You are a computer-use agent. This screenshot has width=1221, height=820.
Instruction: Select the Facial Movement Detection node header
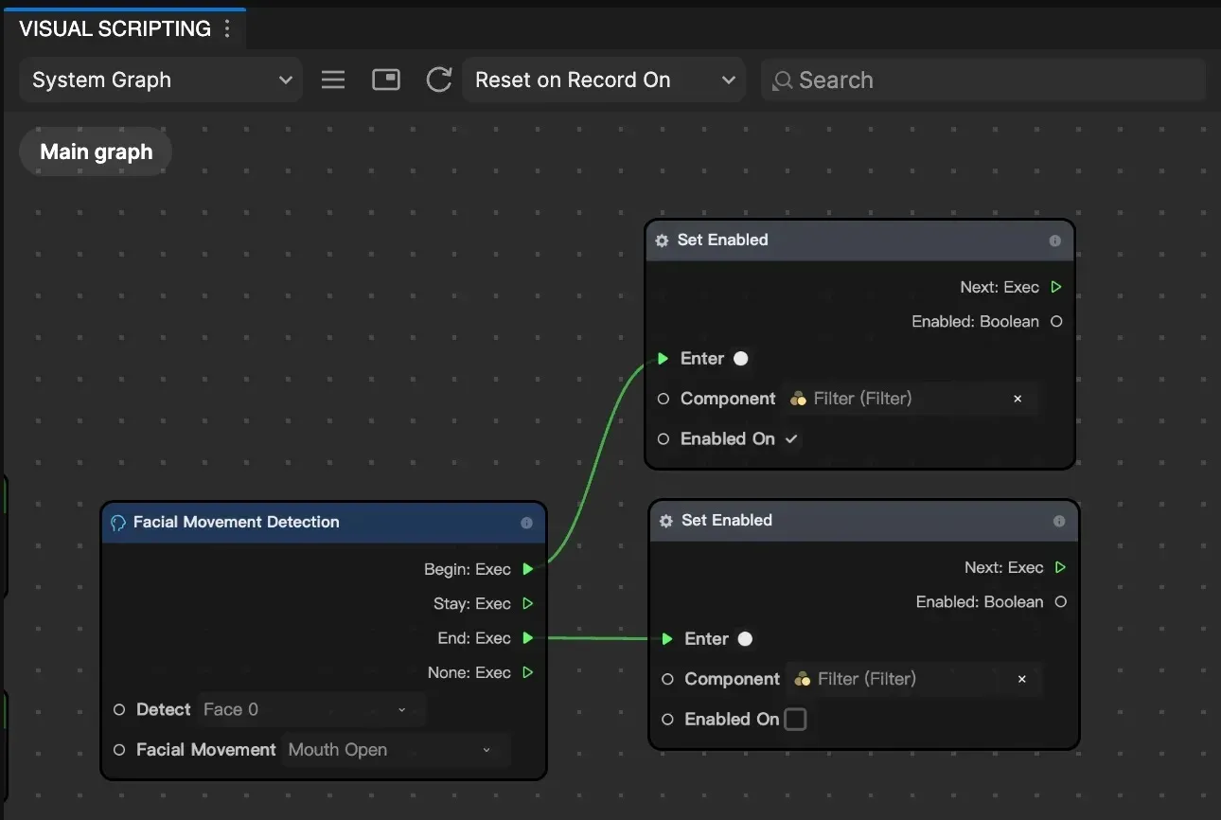[324, 523]
